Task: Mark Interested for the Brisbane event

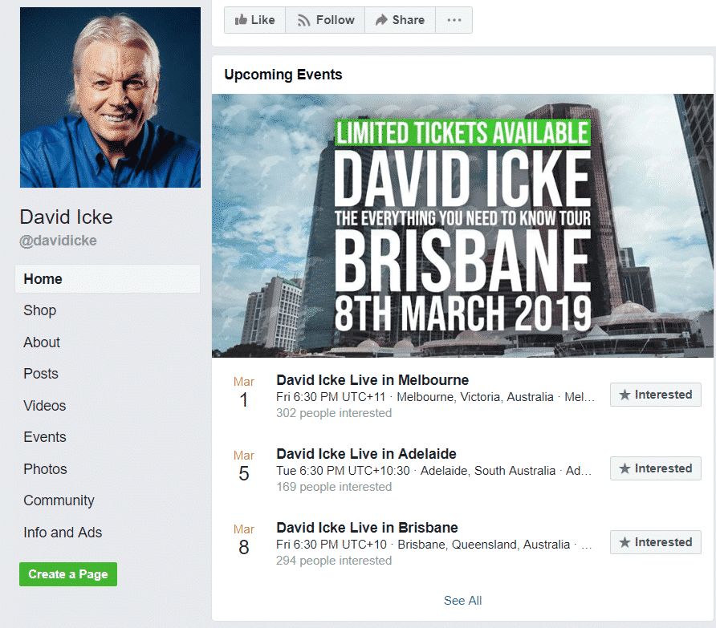Action: point(655,542)
